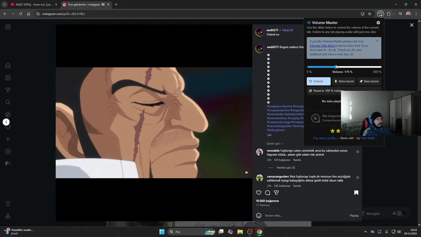Open Instagram search magnifier in sidebar
The width and height of the screenshot is (421, 237).
[8, 102]
